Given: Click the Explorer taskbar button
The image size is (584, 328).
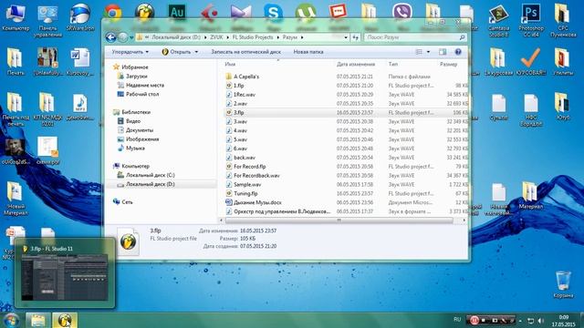Looking at the screenshot, I should point(38,320).
